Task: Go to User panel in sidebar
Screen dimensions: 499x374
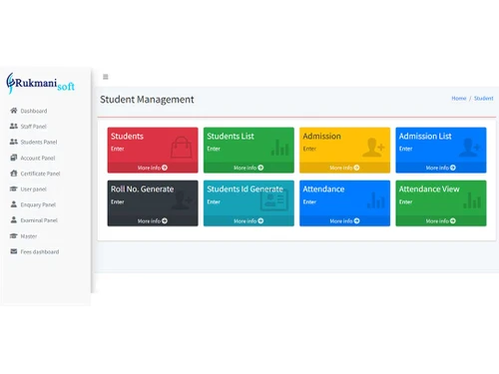Action: [x=33, y=189]
